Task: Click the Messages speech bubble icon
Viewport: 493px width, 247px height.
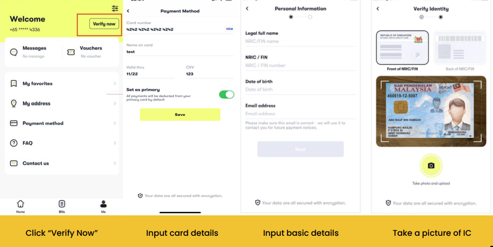Action: 14,52
